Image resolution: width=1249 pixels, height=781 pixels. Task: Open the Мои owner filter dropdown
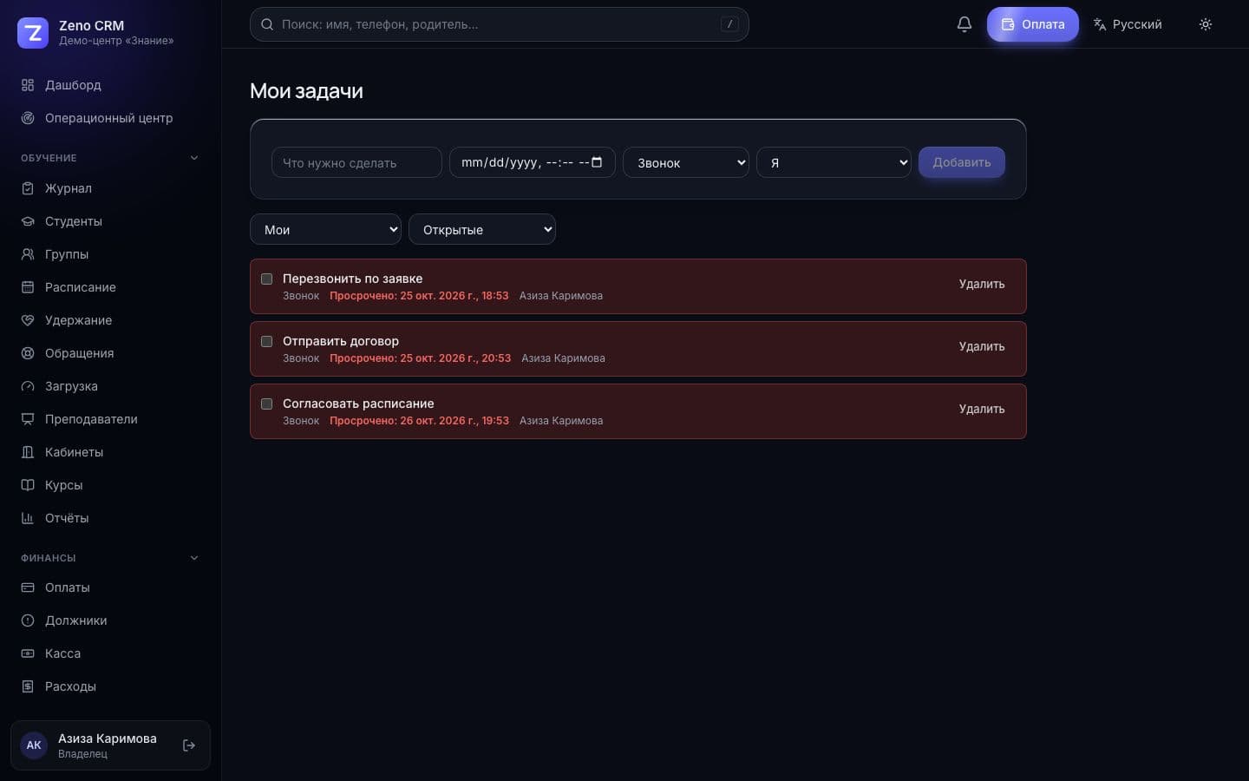(325, 229)
